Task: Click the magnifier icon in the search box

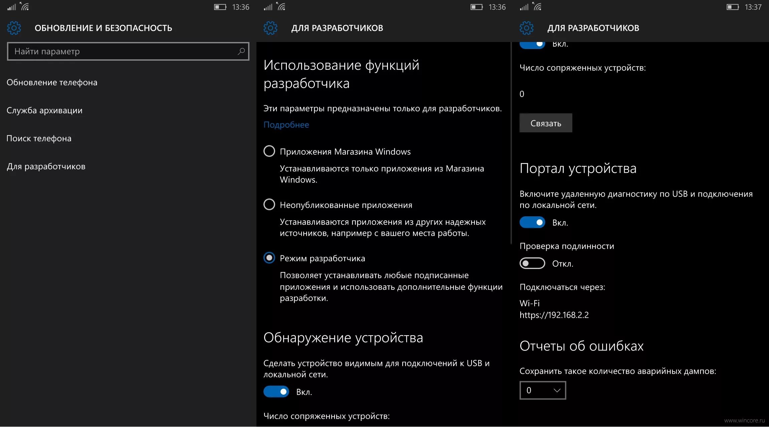Action: pyautogui.click(x=241, y=51)
